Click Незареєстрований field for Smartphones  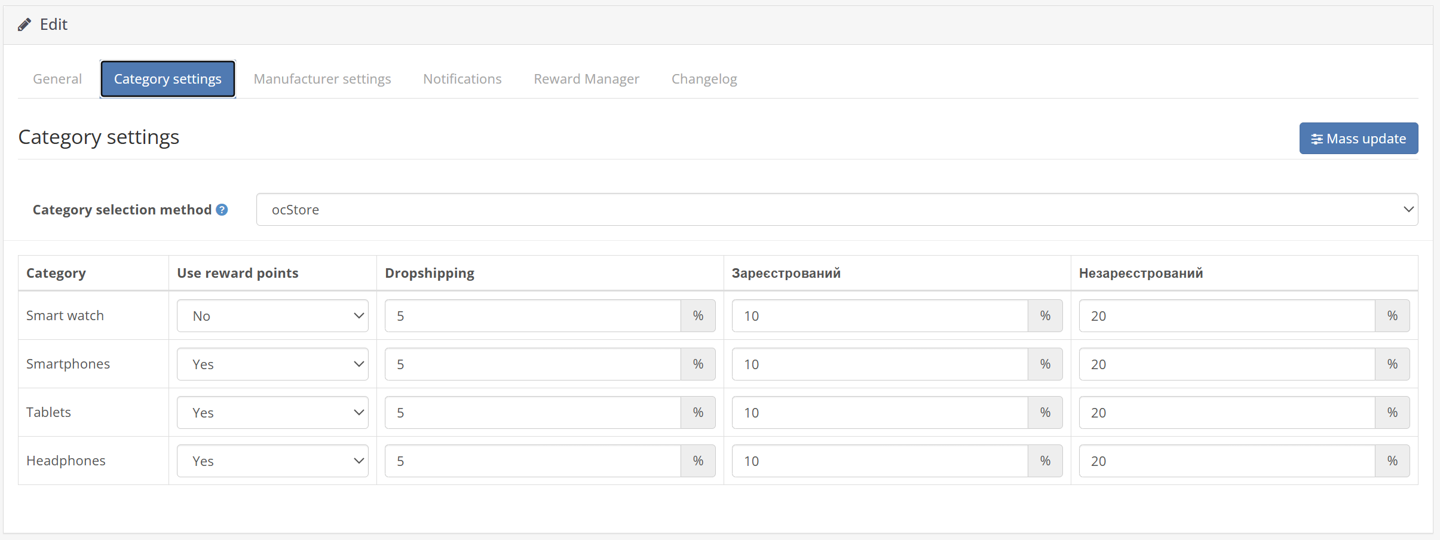[1227, 364]
